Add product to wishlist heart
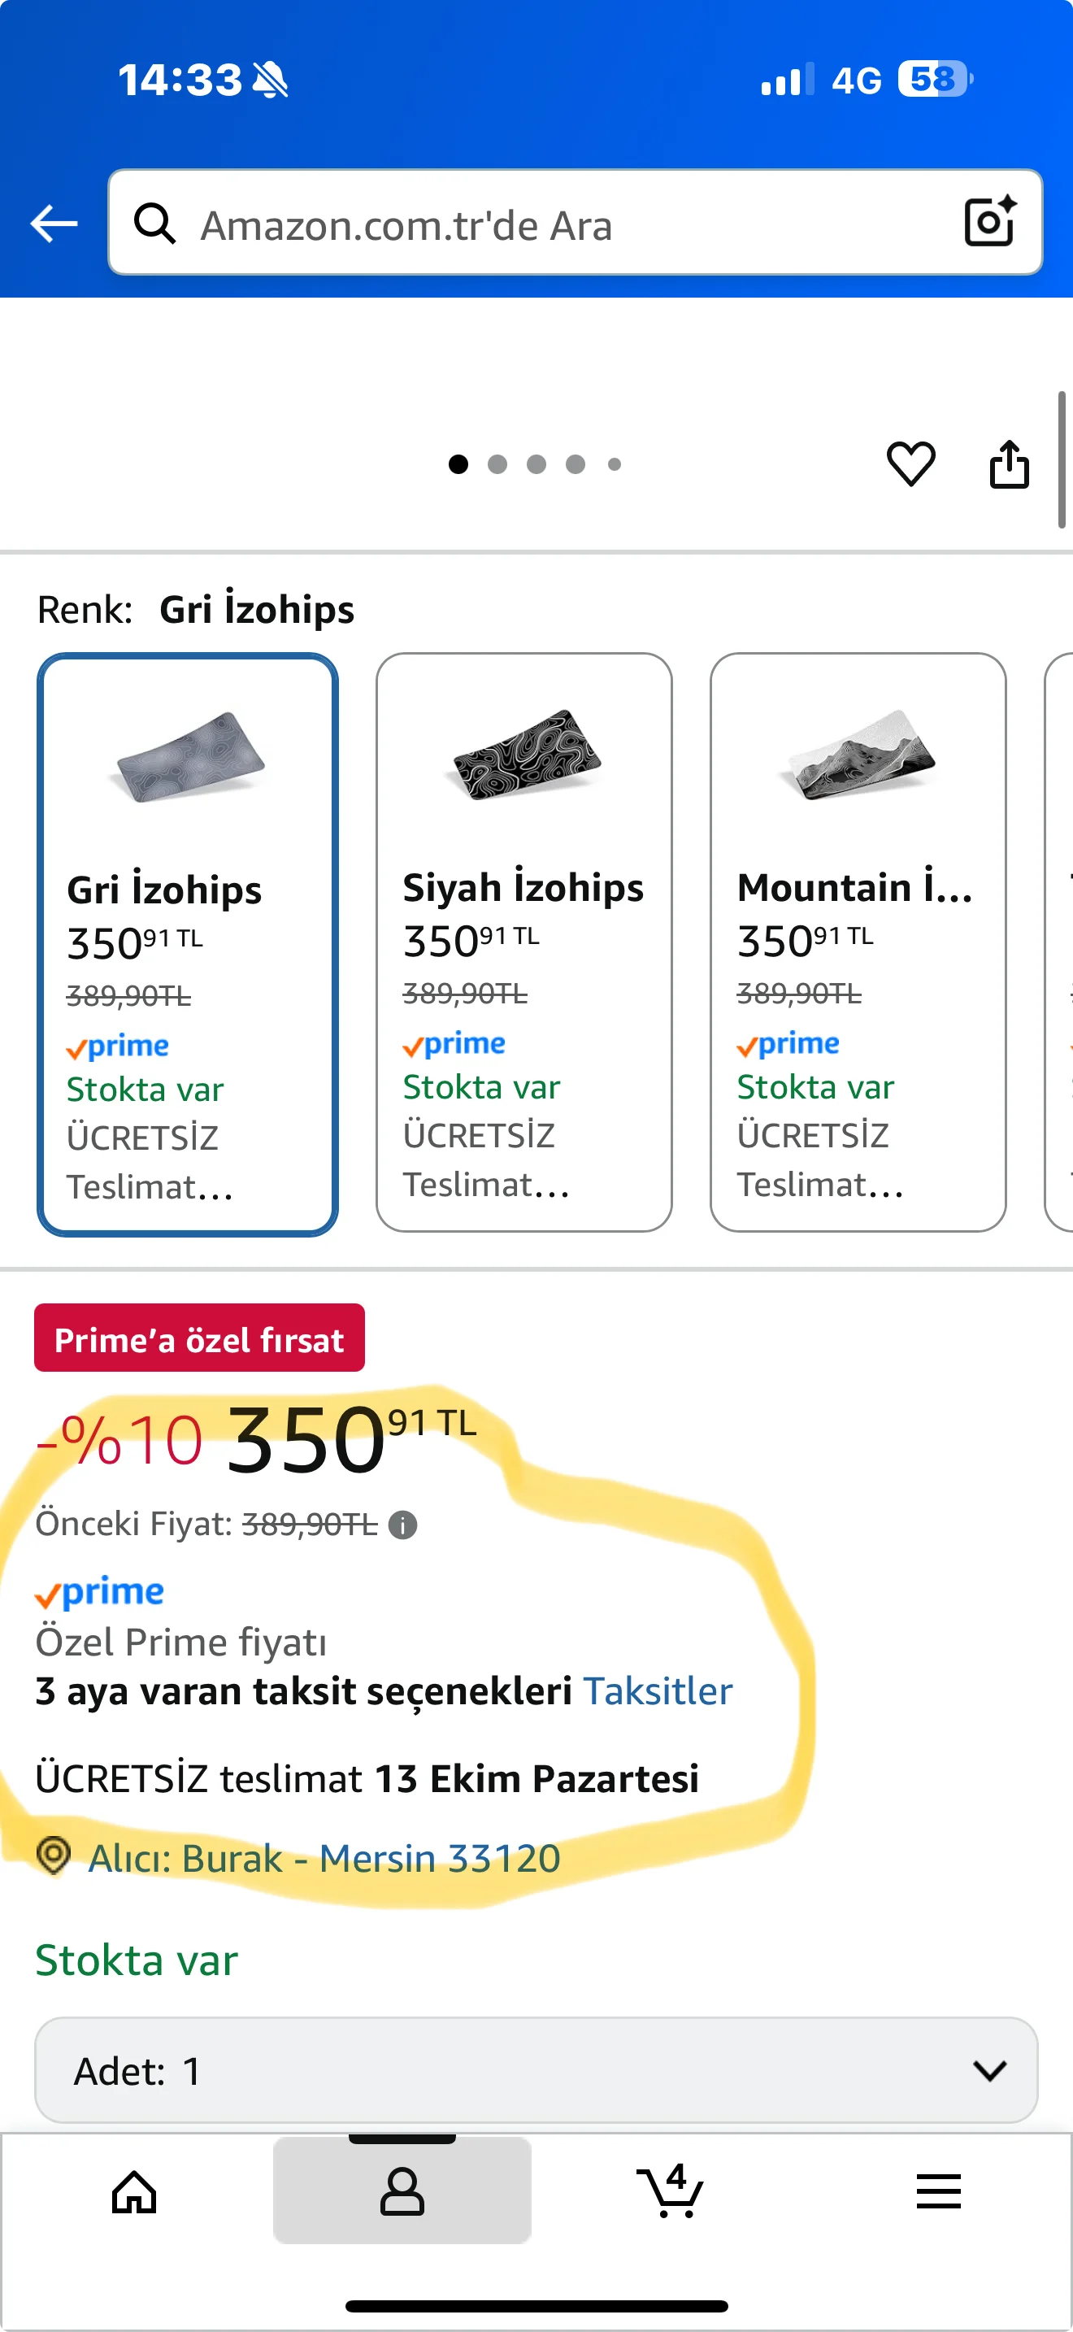1073x2332 pixels. pos(910,464)
